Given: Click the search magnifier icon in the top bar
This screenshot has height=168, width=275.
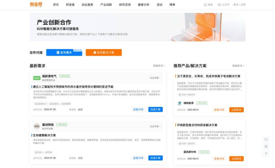Looking at the screenshot, I should pos(205,5).
